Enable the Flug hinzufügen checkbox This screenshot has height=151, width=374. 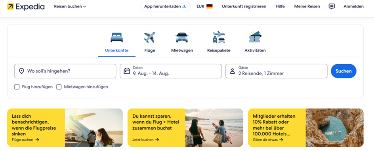(x=17, y=87)
